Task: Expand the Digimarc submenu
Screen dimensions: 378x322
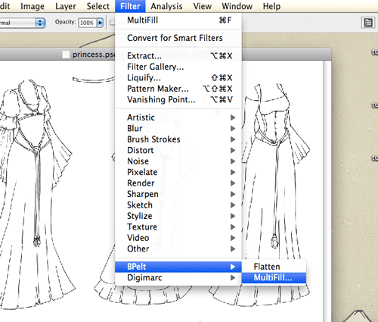Action: [x=178, y=277]
